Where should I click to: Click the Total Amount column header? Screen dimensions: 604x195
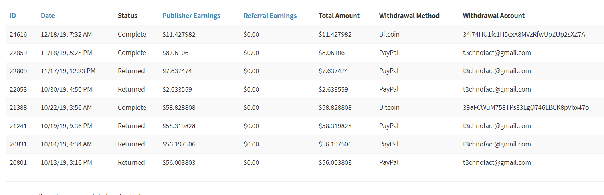[339, 16]
